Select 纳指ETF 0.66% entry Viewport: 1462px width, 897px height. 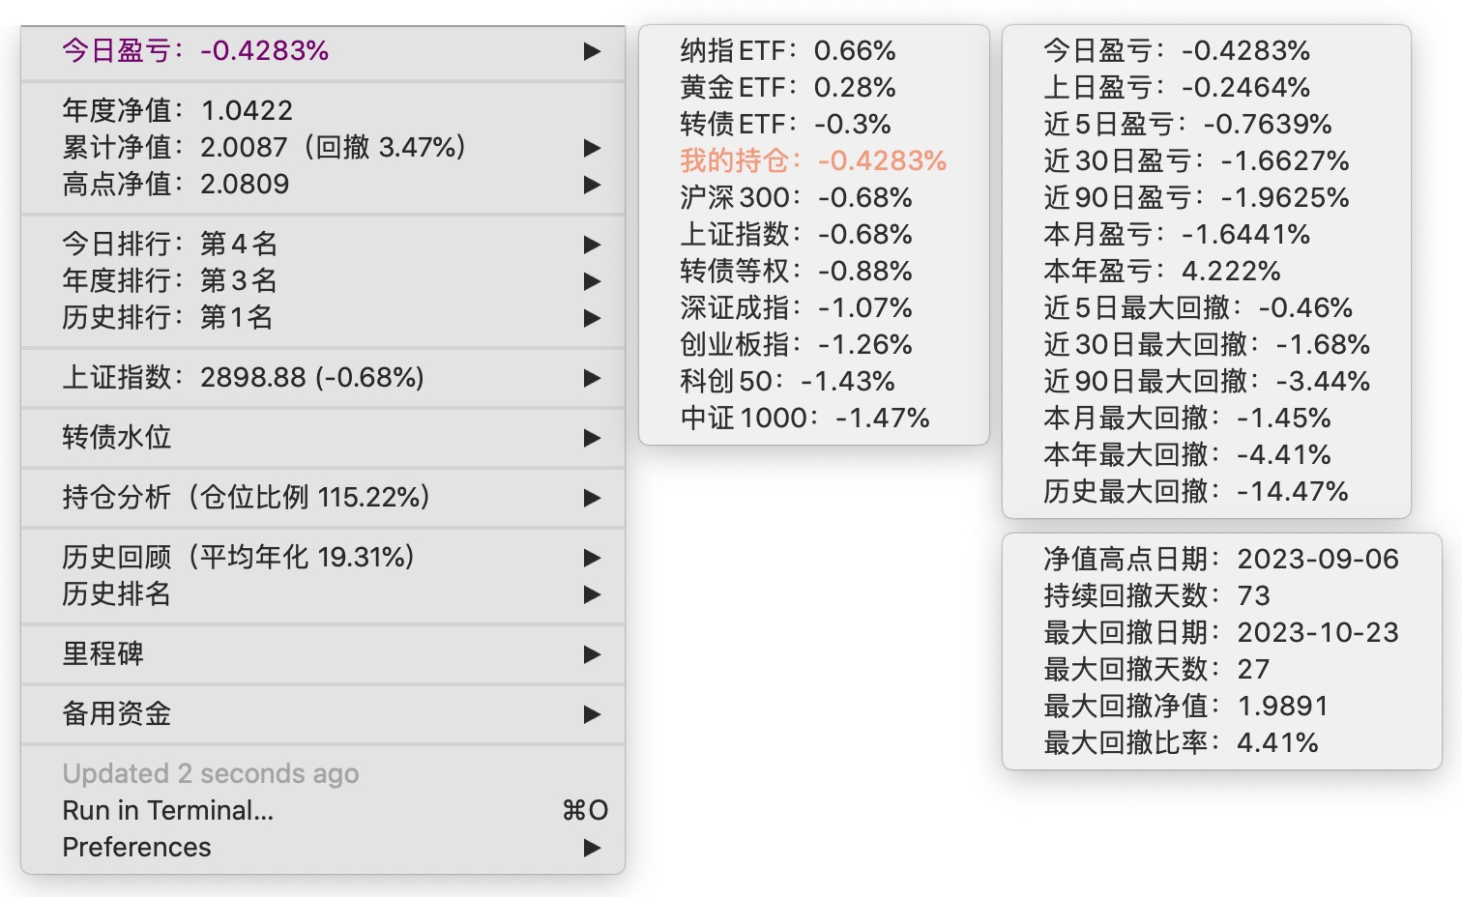(x=787, y=51)
